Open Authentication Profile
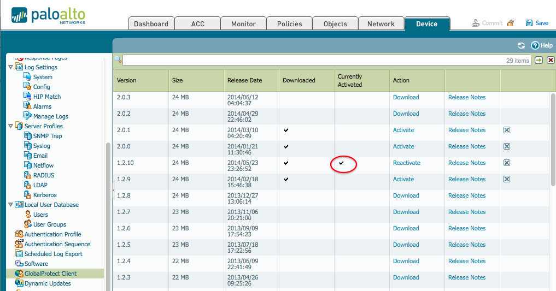The image size is (556, 291). pos(52,234)
